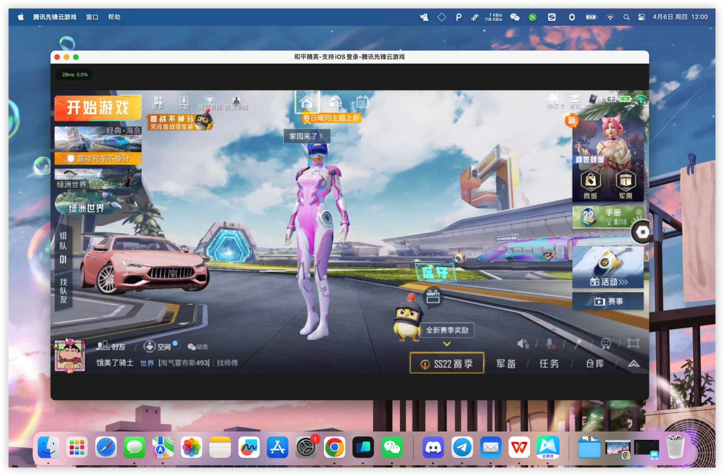
Task: Open Discord from the Dock
Action: tap(433, 447)
